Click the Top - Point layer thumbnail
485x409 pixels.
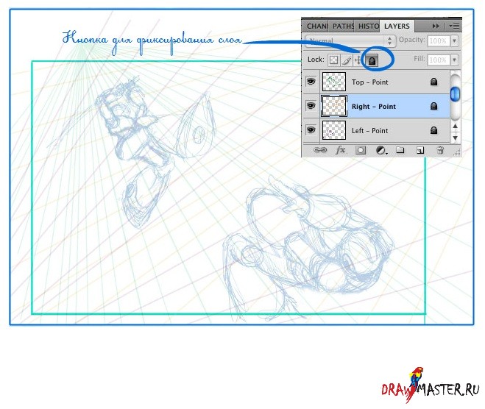pos(334,82)
